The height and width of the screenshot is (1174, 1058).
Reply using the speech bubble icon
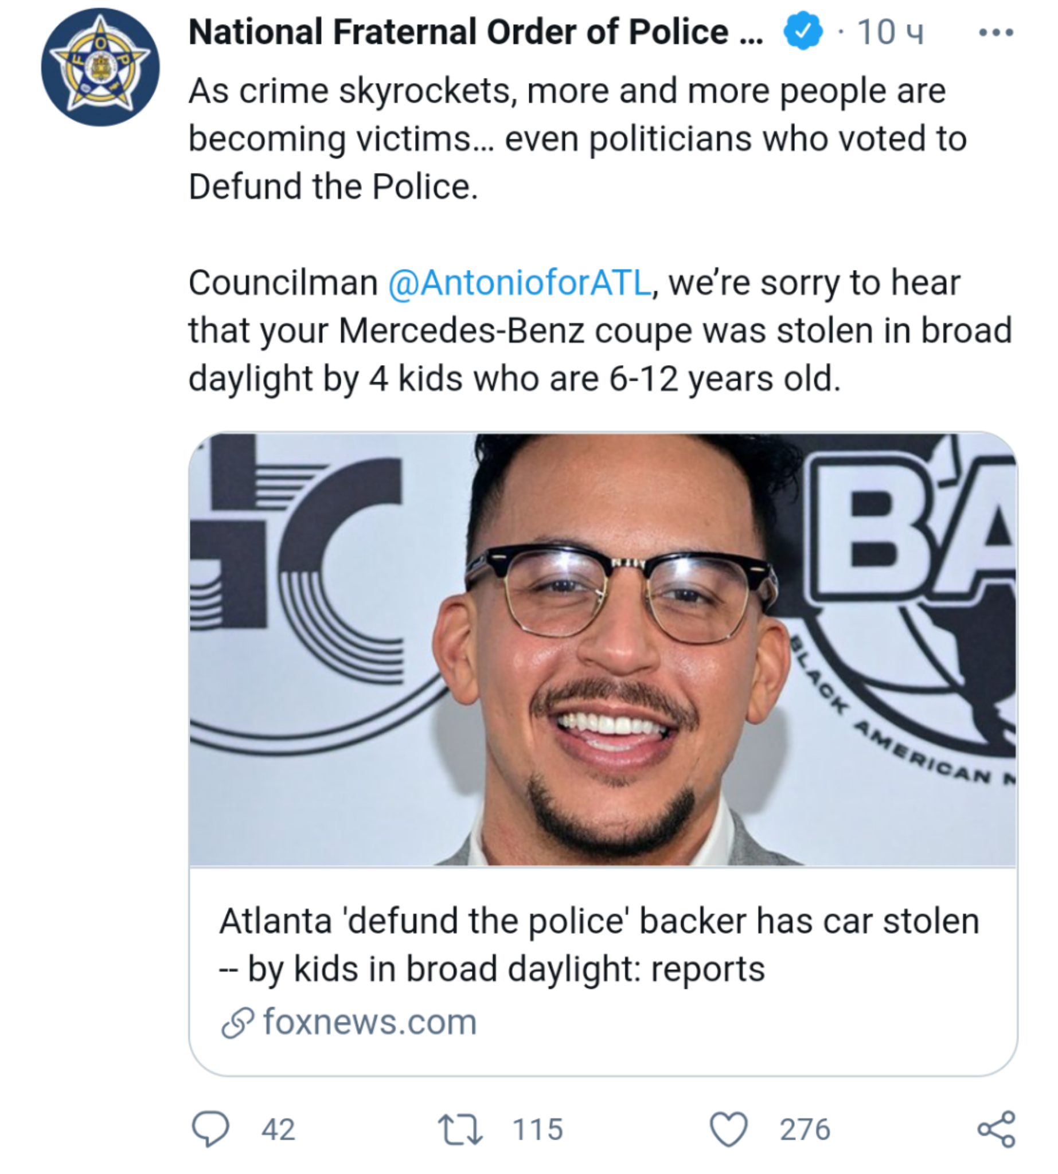[x=210, y=1129]
